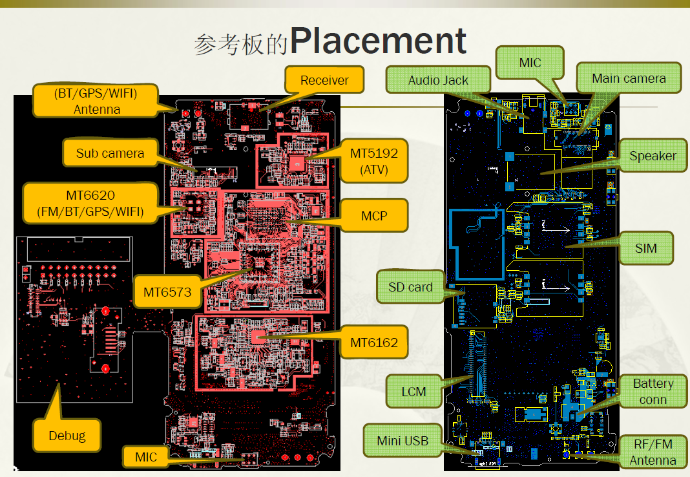690x477 pixels.
Task: Click the MT6573 callout label
Action: point(167,291)
